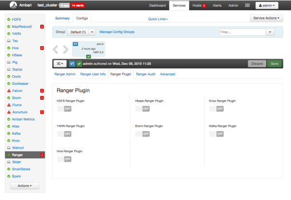Toggle Knox Ranger Plugin switch

point(216,109)
